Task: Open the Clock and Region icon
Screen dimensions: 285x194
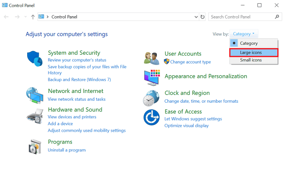Action: pos(151,98)
